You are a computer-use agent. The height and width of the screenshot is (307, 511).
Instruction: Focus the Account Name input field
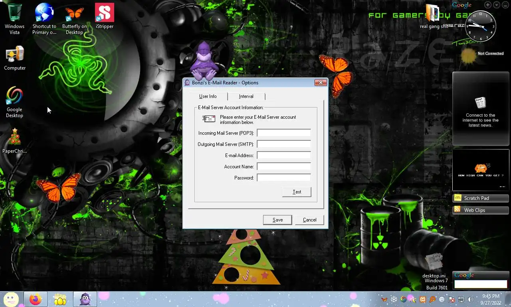[284, 166]
